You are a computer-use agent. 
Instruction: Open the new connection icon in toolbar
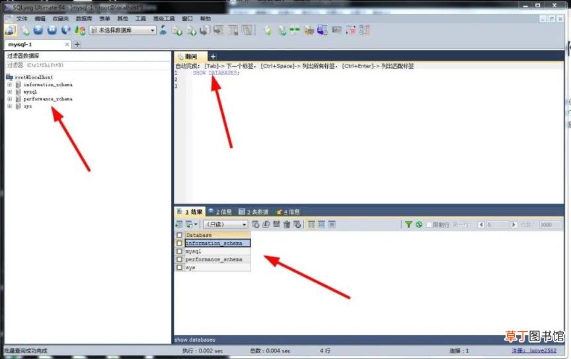[x=10, y=30]
